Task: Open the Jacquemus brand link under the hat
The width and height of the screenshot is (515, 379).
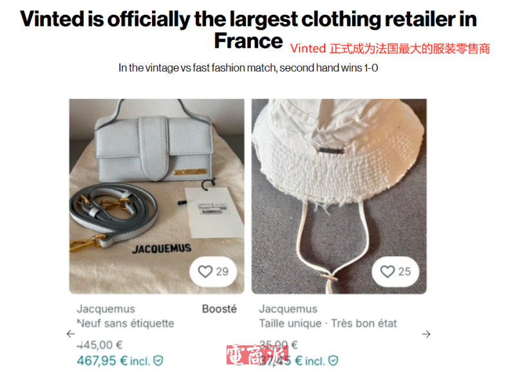Action: [x=288, y=309]
